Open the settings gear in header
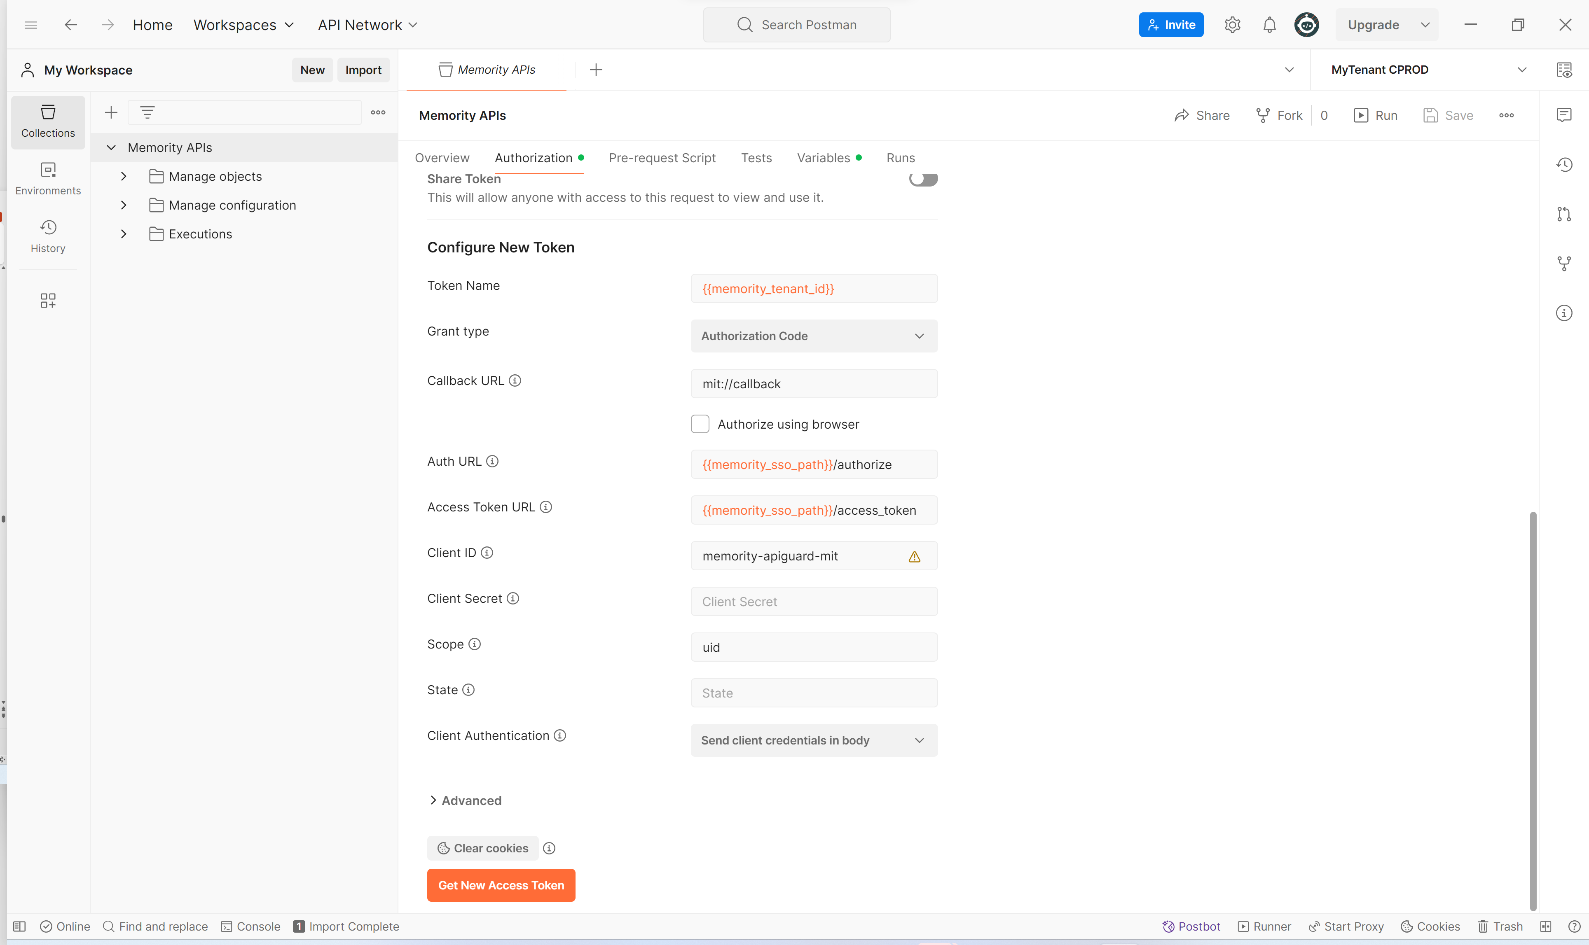 pyautogui.click(x=1232, y=25)
